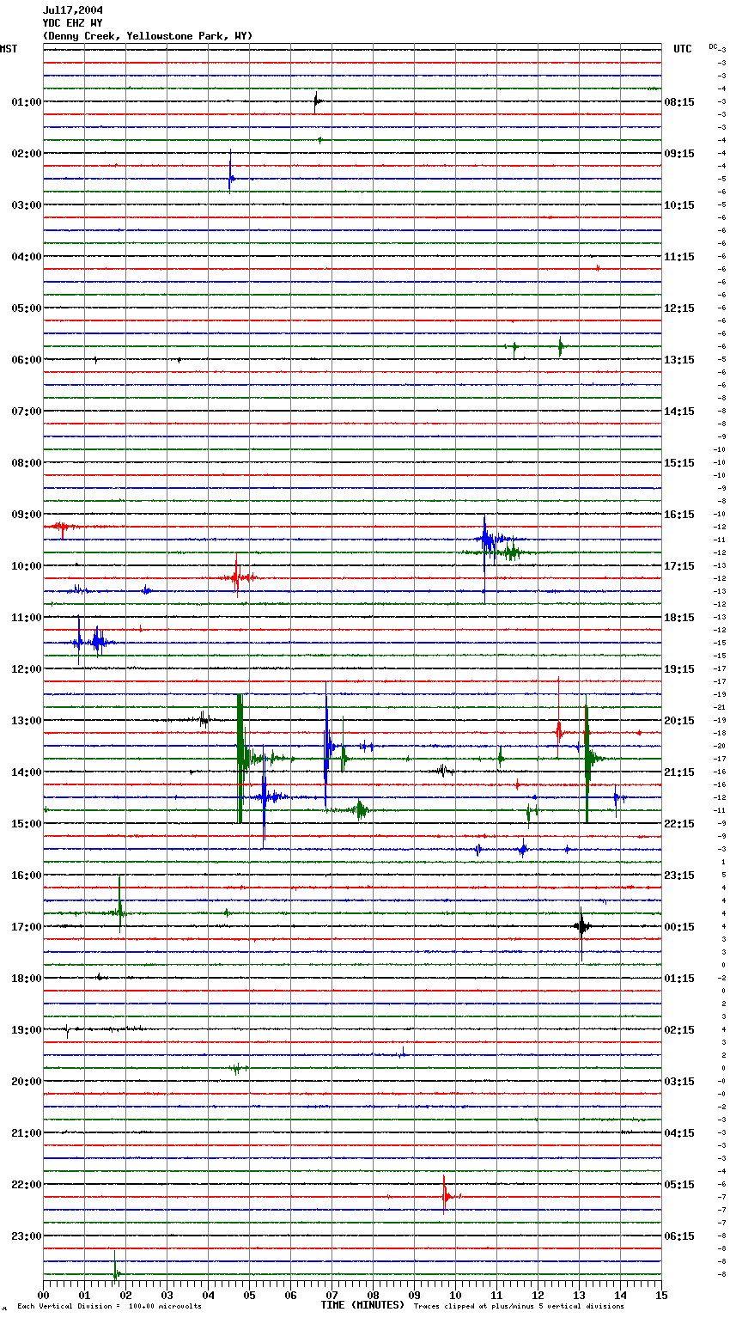Viewport: 730px width, 1318px height.
Task: Click the '06:00' MST time label
Action: (26, 360)
